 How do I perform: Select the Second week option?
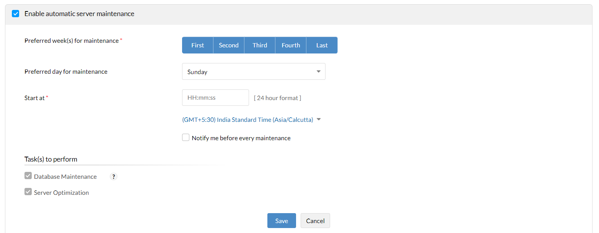pyautogui.click(x=229, y=45)
